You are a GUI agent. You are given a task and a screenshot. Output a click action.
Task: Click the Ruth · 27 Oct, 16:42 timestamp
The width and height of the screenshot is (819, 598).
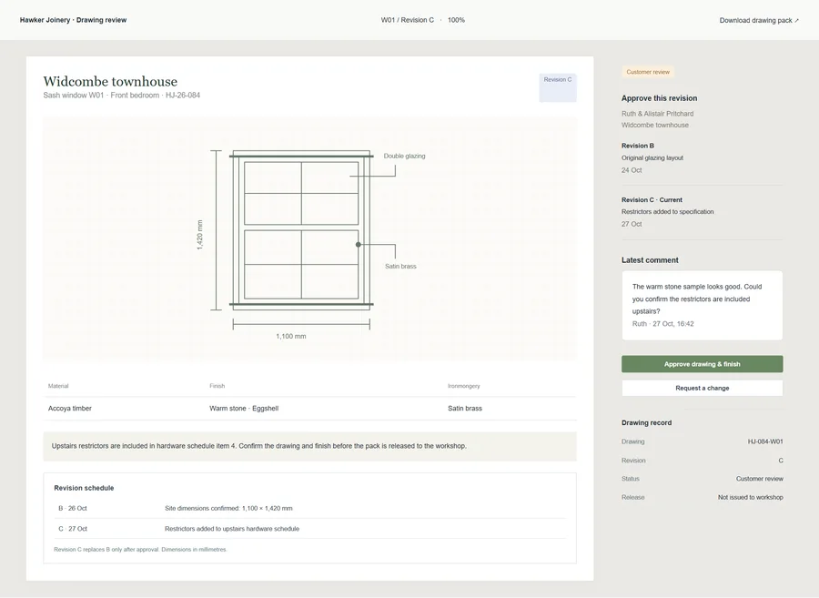[662, 324]
